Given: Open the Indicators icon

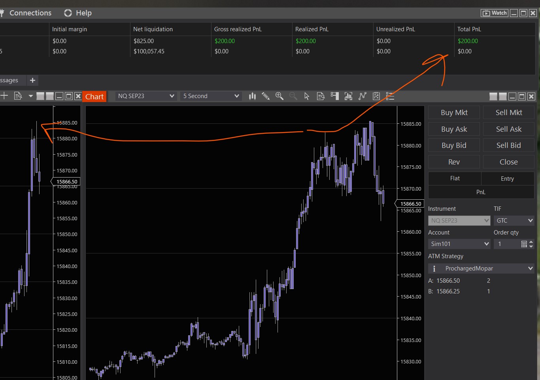Looking at the screenshot, I should [x=348, y=96].
